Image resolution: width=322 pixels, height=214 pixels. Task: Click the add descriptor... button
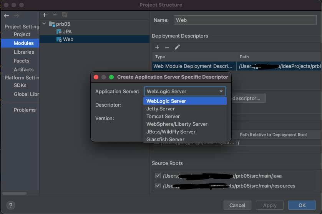(x=249, y=99)
